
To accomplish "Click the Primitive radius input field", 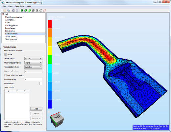I will click(x=33, y=79).
